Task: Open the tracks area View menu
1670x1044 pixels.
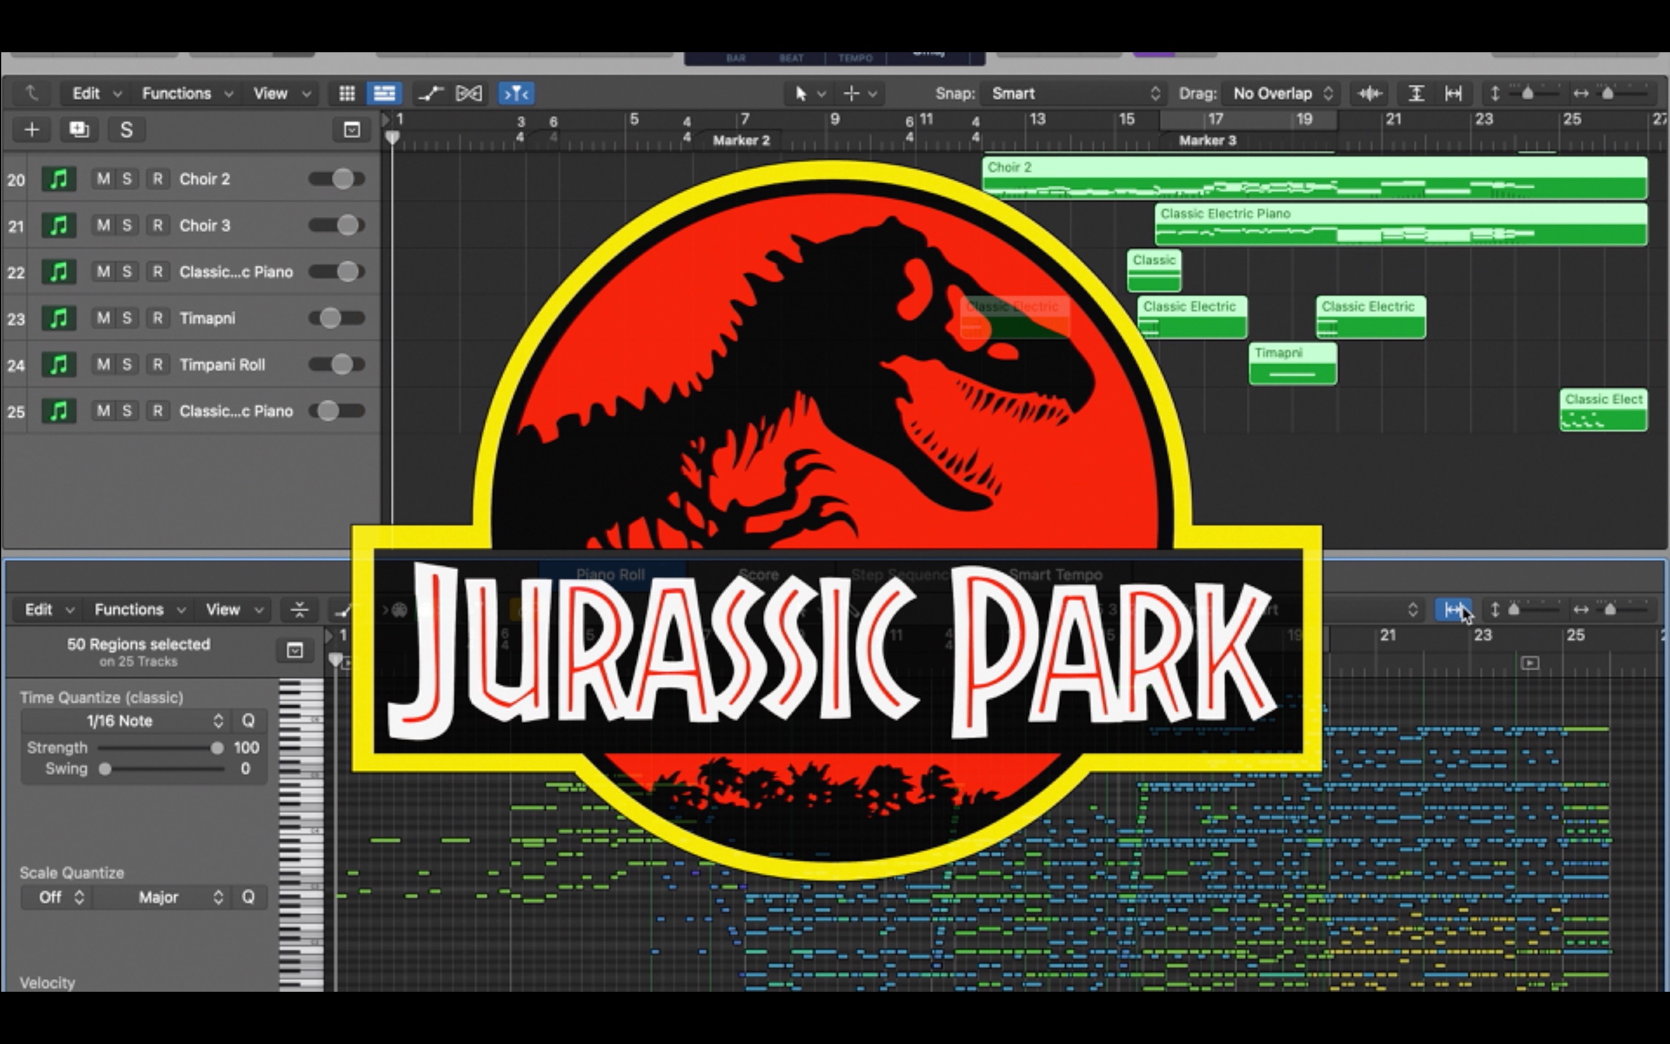Action: [x=281, y=93]
